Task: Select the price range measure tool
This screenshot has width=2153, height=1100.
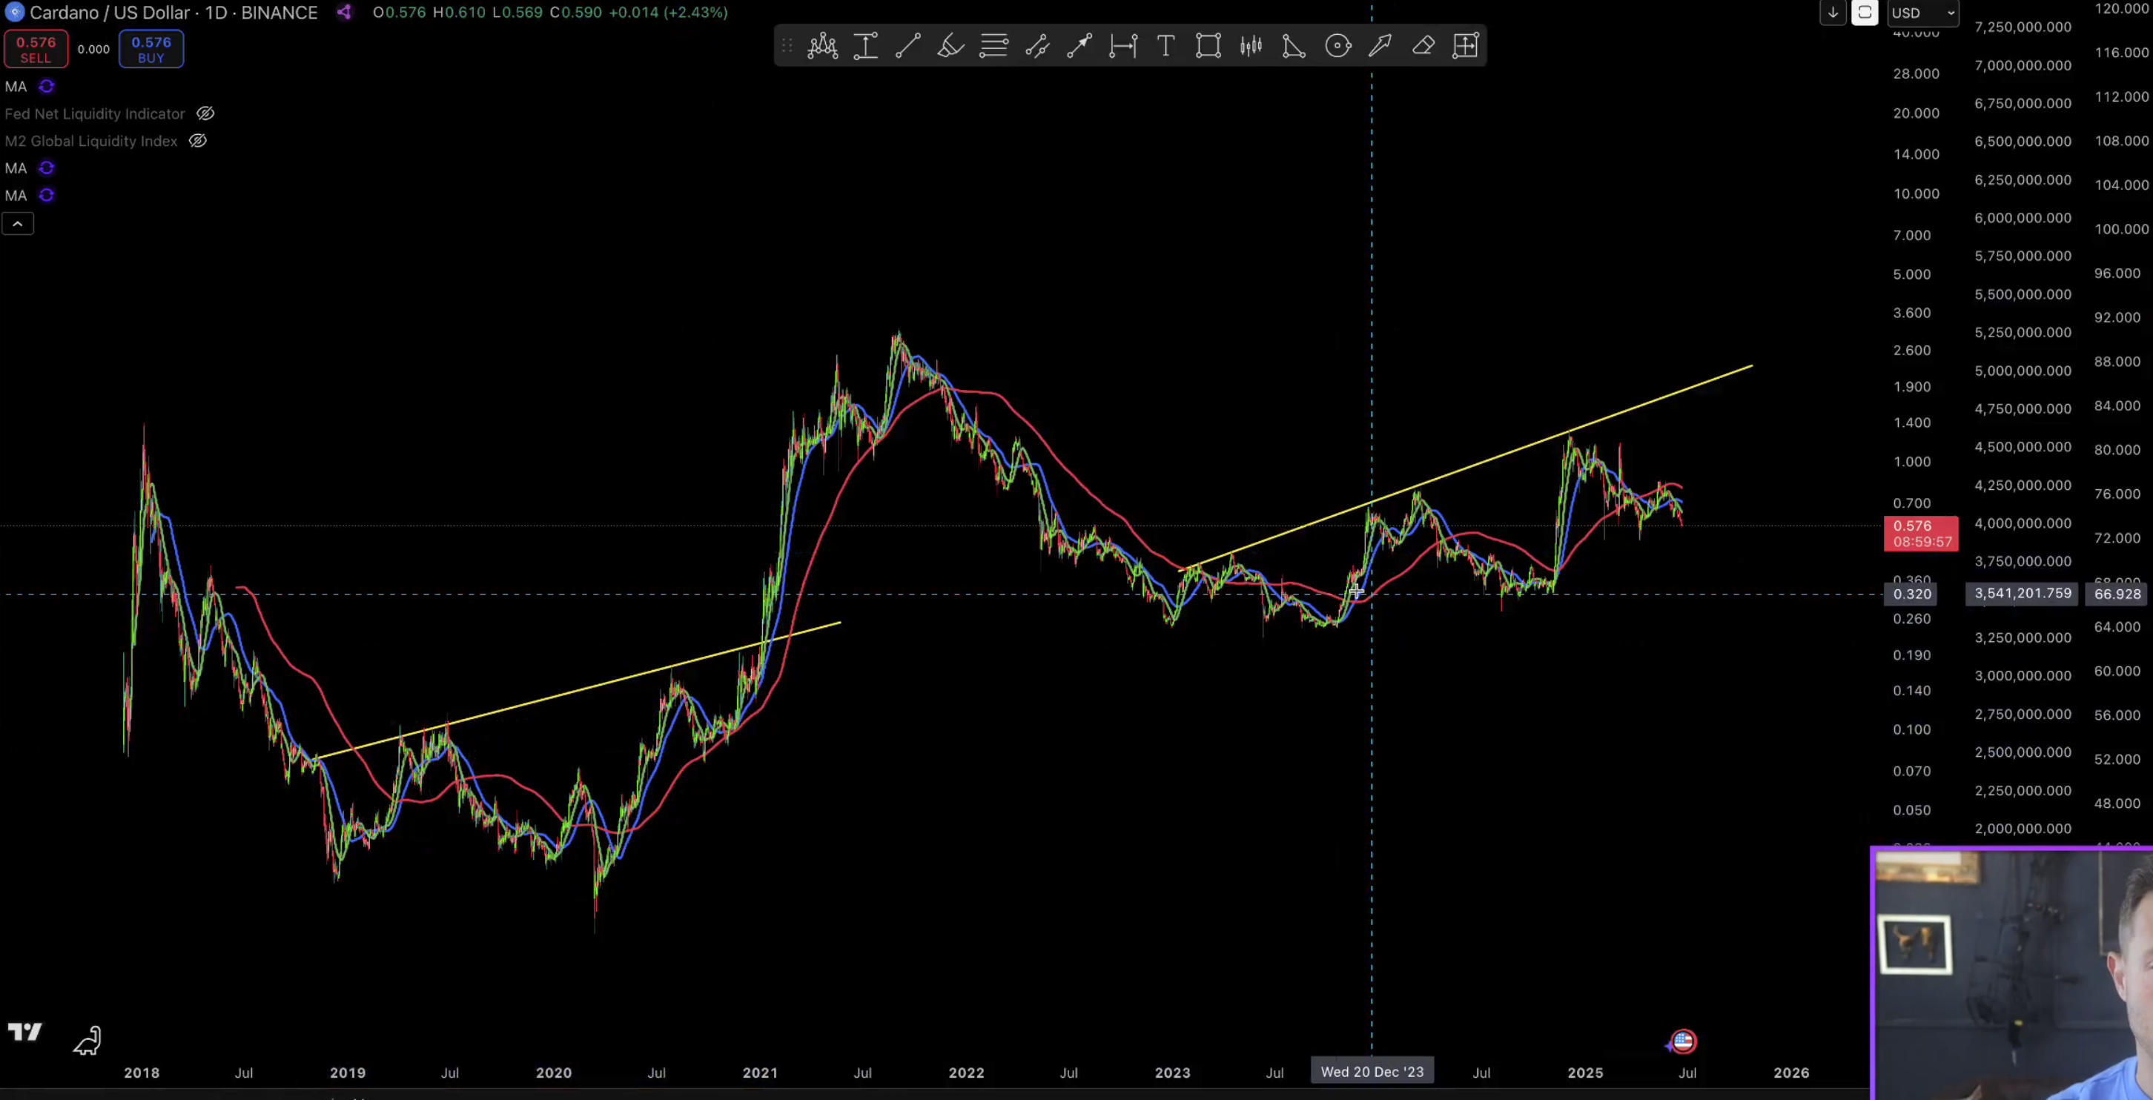Action: coord(865,45)
